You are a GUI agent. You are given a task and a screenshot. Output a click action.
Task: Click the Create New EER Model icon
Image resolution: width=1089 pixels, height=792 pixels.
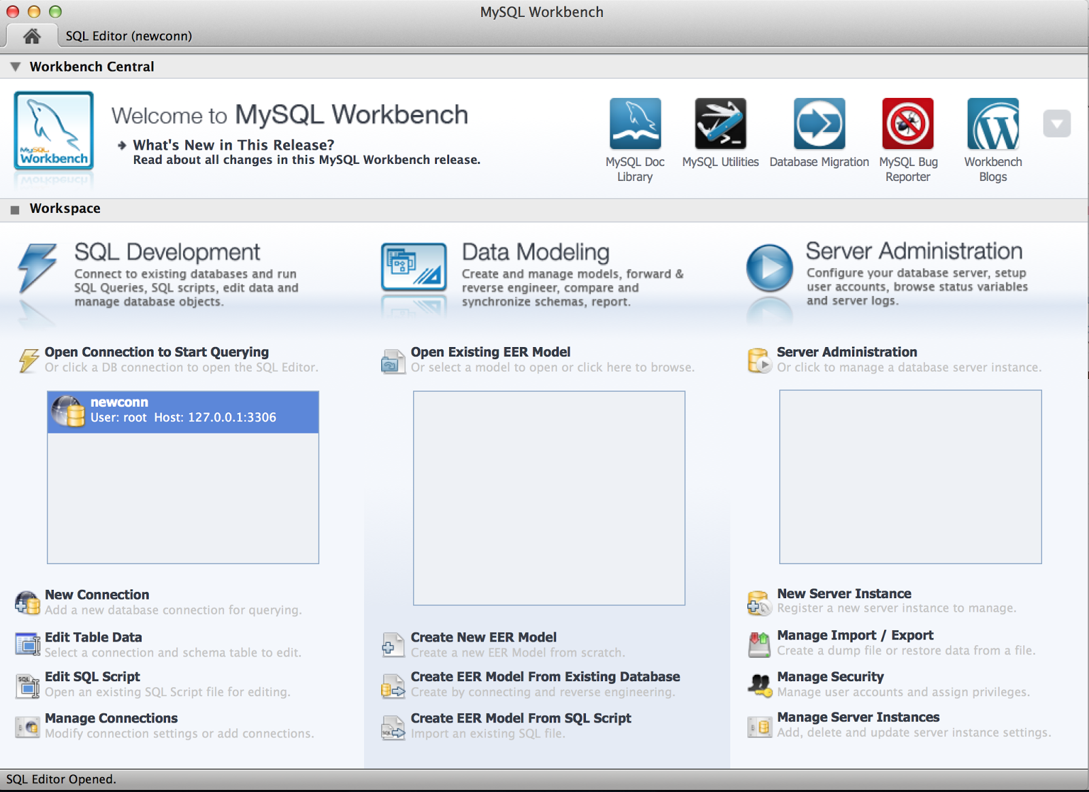point(393,645)
